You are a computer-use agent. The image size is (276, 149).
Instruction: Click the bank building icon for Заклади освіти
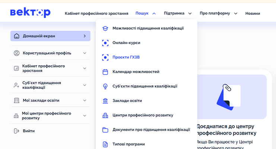point(105,101)
